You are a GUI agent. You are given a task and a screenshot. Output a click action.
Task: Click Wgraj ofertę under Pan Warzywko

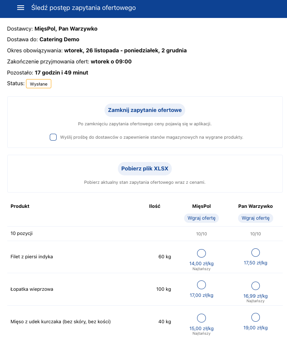255,218
